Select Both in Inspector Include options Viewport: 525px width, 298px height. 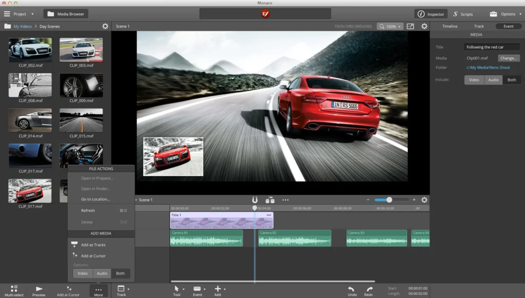click(512, 79)
